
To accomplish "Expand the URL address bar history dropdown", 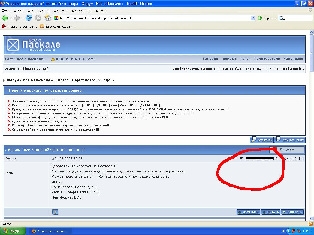I will (253, 18).
